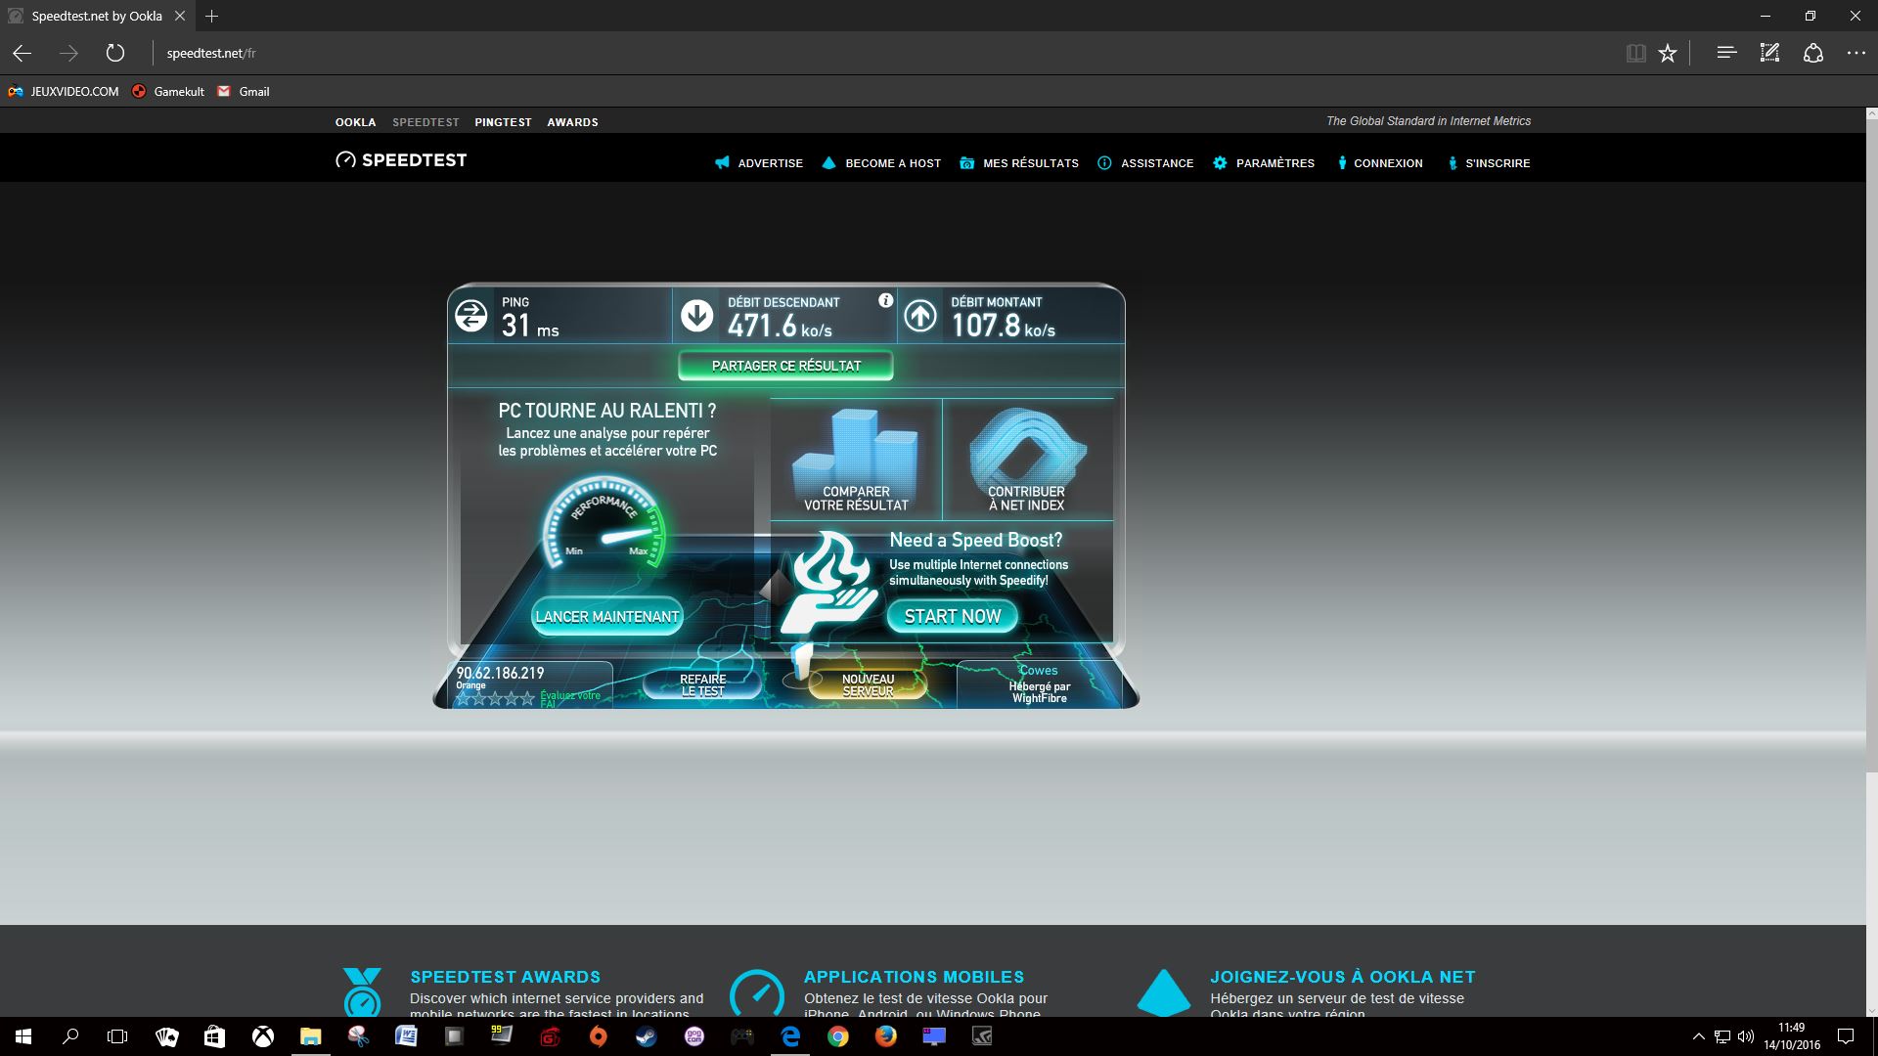This screenshot has height=1056, width=1878.
Task: Open the Paramètres gear icon on Speedtest
Action: [x=1221, y=162]
